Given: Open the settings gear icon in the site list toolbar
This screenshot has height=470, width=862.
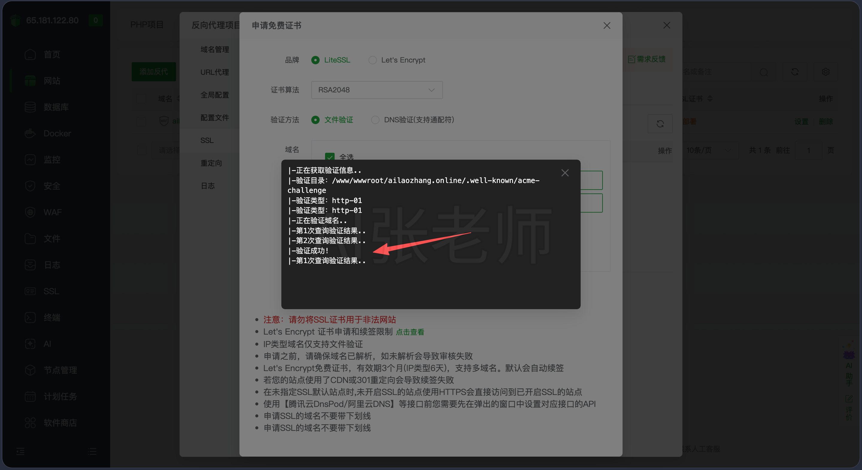Looking at the screenshot, I should (825, 72).
